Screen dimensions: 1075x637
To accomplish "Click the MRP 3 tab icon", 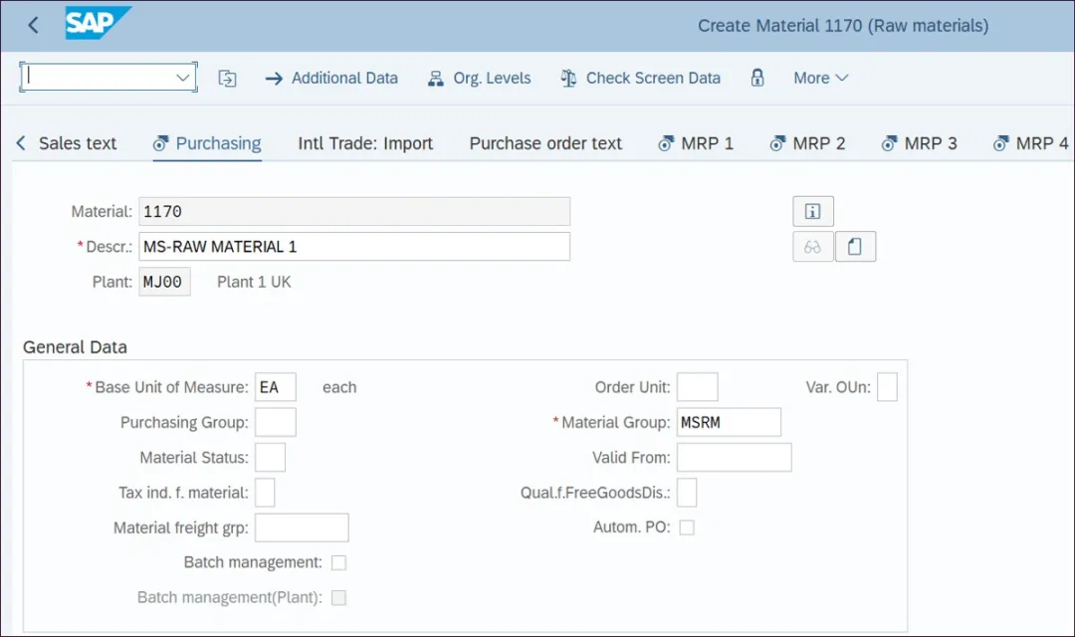I will (889, 144).
